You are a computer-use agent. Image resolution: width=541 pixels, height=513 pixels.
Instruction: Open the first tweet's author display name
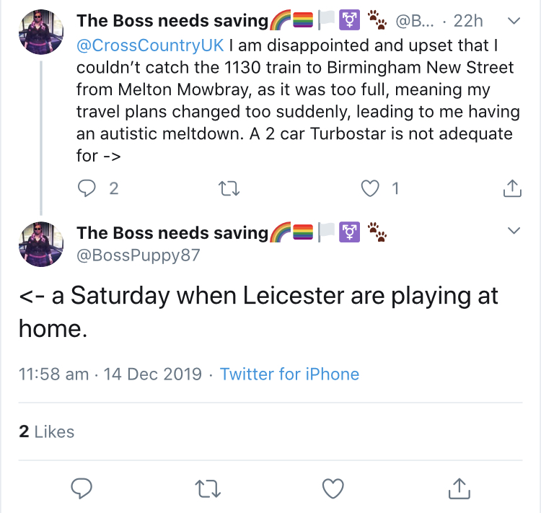(172, 21)
